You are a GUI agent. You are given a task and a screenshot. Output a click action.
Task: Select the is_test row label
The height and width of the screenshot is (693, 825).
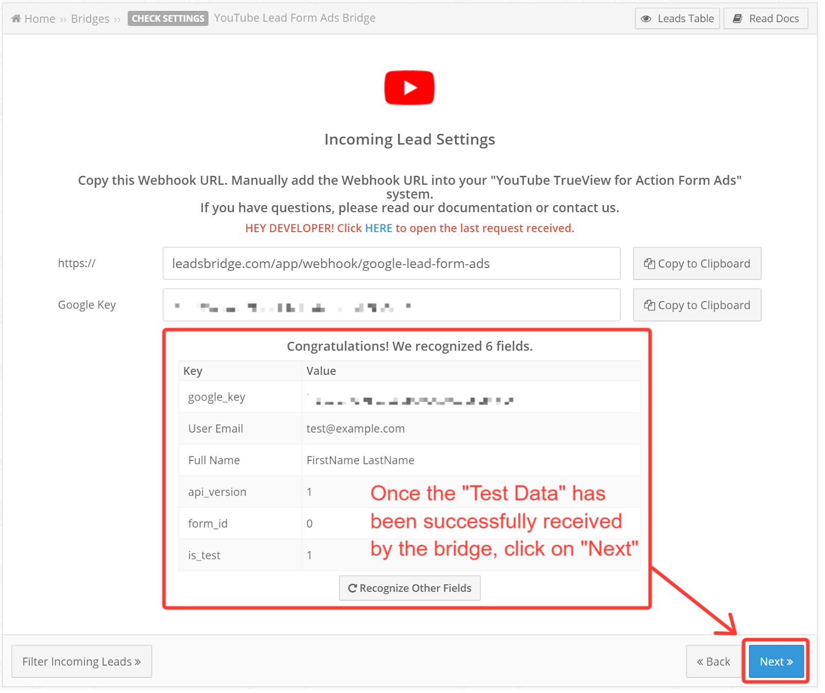[204, 555]
